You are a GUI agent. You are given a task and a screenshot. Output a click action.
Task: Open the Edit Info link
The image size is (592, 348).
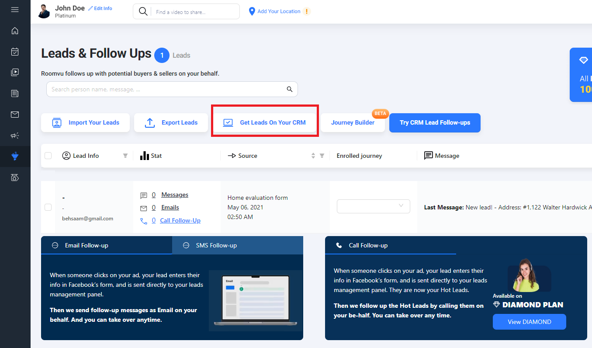(x=100, y=8)
